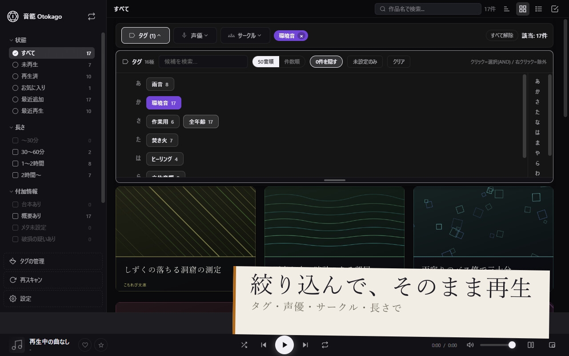Skip to previous track
Screen dimensions: 569x356
coord(264,345)
